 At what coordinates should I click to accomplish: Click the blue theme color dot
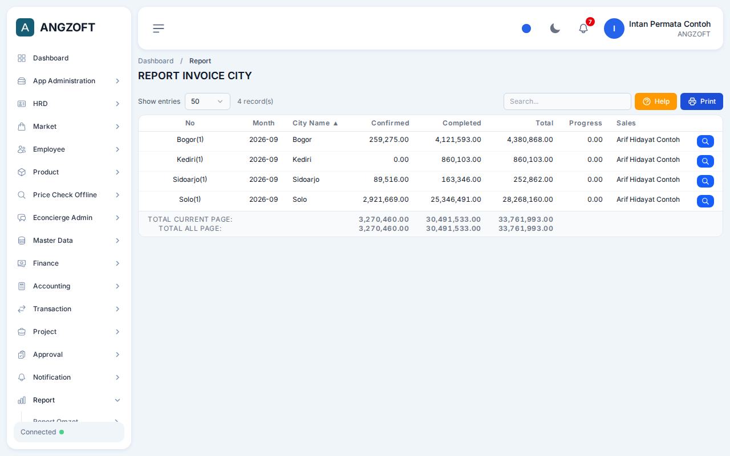click(x=526, y=28)
